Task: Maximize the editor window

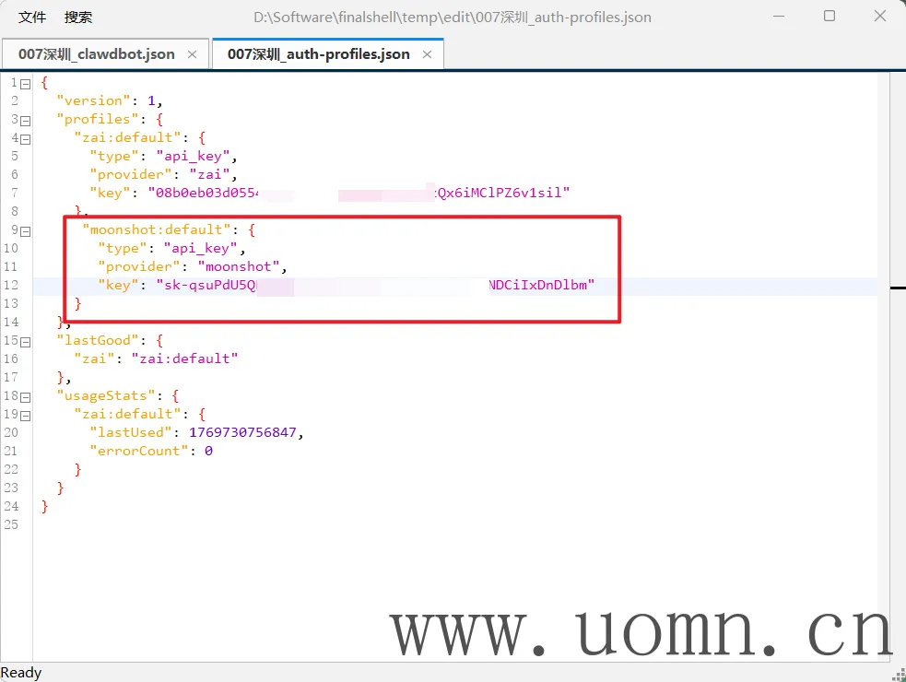Action: (x=830, y=17)
